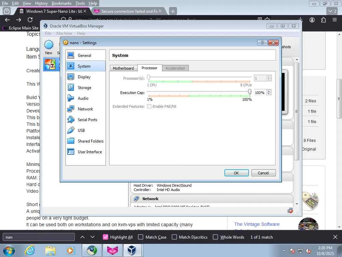Click the Execution Cap slider handle
342x257 pixels.
(249, 92)
